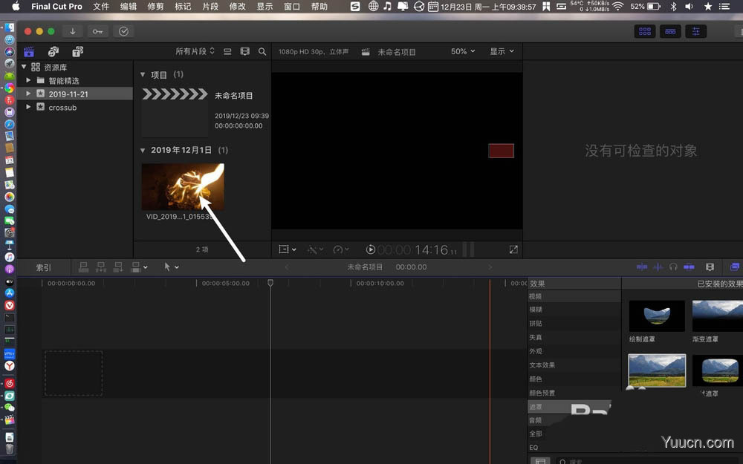Click the Wi-Fi status menu bar icon
743x464 pixels.
[x=617, y=7]
